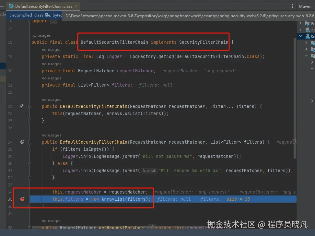Click the 'no usages' hint above line 18
Viewport: 315px width, 236px height.
pyautogui.click(x=41, y=35)
